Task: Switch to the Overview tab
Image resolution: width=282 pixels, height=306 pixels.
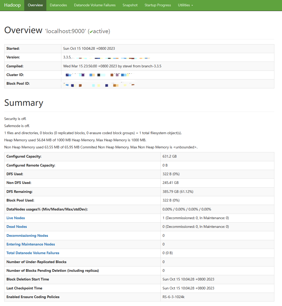Action: 35,5
